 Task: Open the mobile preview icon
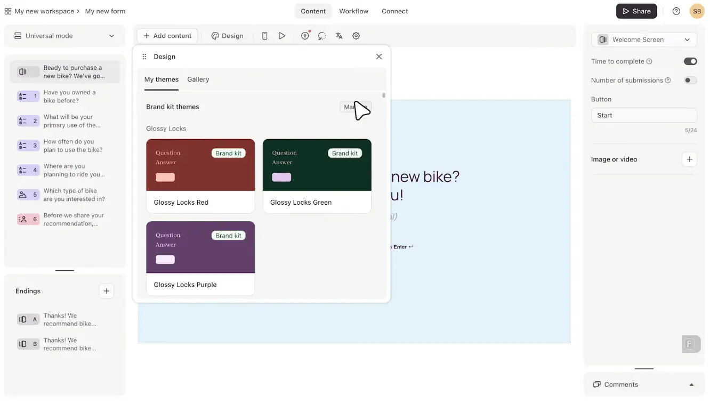pyautogui.click(x=264, y=36)
